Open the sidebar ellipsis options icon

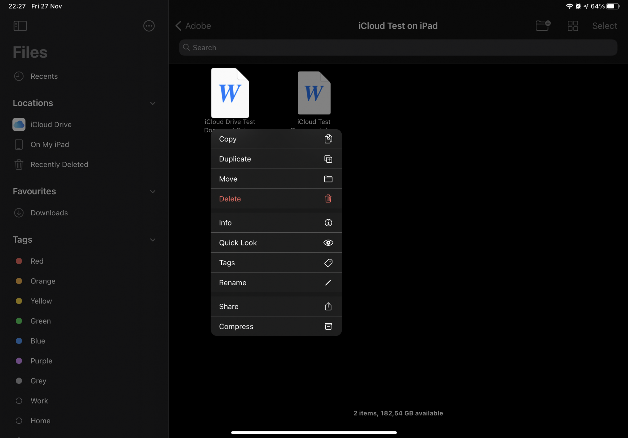[x=149, y=26]
